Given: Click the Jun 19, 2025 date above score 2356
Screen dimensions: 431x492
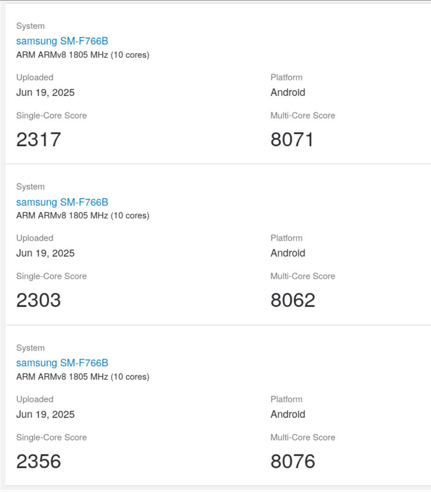Looking at the screenshot, I should pyautogui.click(x=45, y=414).
